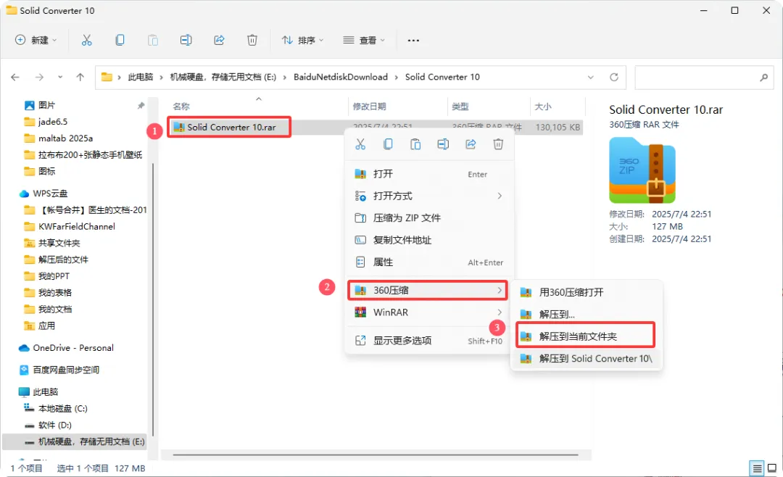Click the Copy icon in the top toolbar
The image size is (783, 477).
pyautogui.click(x=120, y=41)
